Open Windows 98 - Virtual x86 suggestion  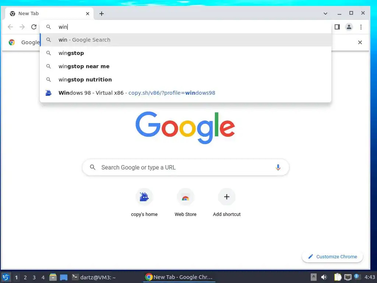(x=186, y=93)
